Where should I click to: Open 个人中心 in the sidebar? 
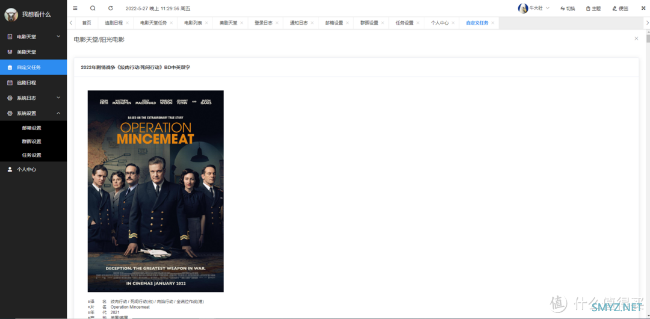pos(33,170)
